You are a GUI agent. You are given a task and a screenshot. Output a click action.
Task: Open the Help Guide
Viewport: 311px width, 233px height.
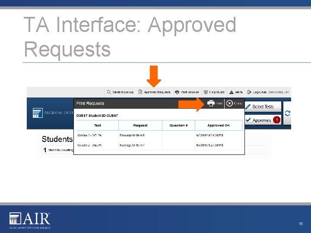pyautogui.click(x=214, y=92)
